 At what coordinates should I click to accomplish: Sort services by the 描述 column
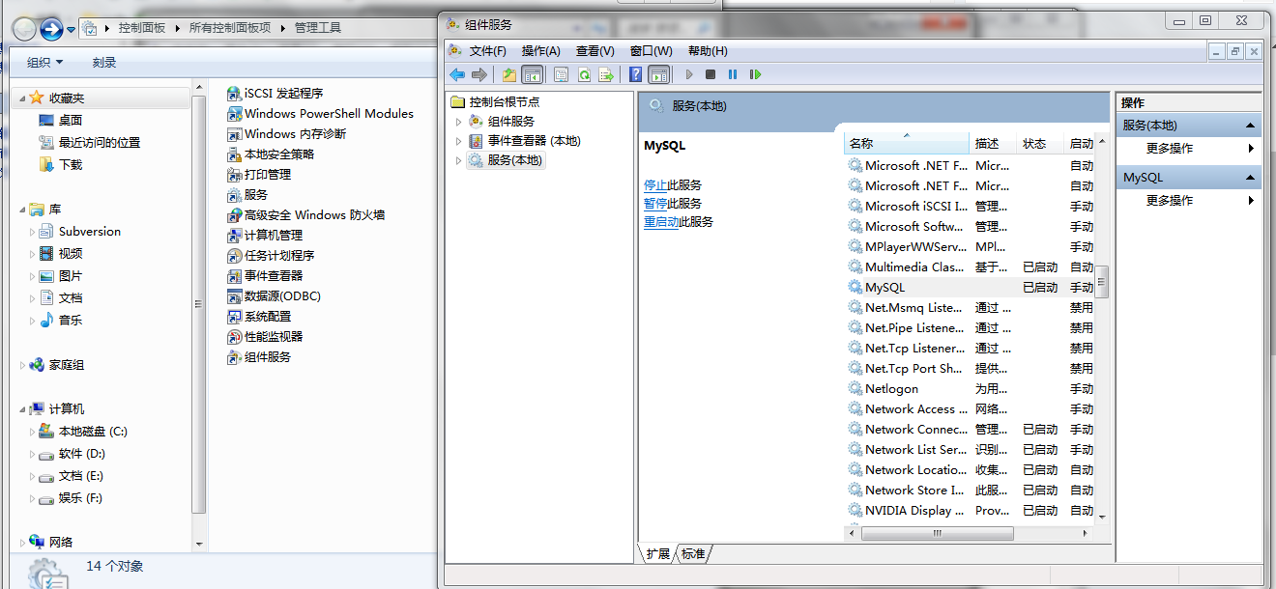click(993, 144)
